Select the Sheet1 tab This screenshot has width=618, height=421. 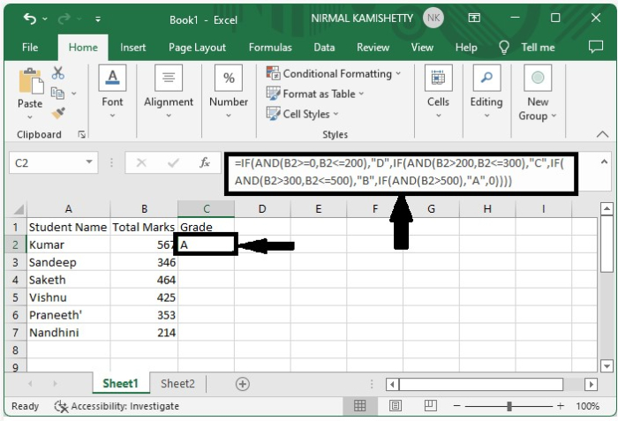pos(120,384)
